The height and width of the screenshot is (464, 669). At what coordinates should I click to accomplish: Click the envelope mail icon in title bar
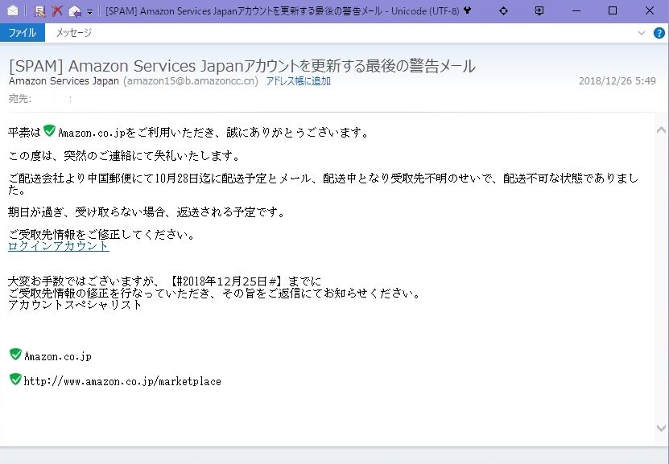click(13, 10)
